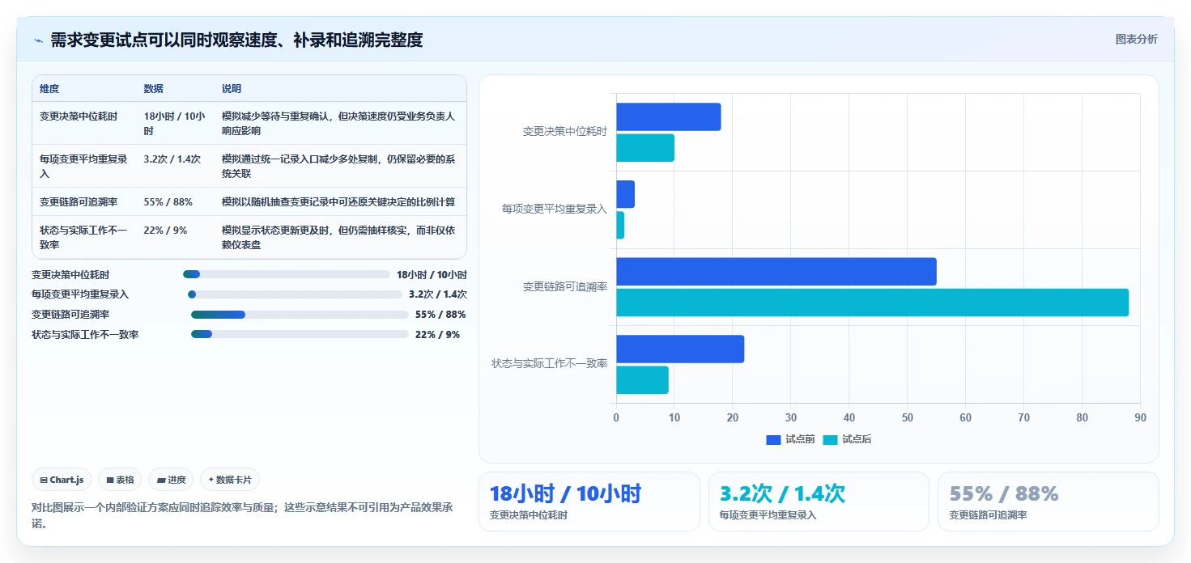Screen dimensions: 1191x563
Task: Click the 试点后 bar for 变更决策中位耗时
Action: (645, 148)
